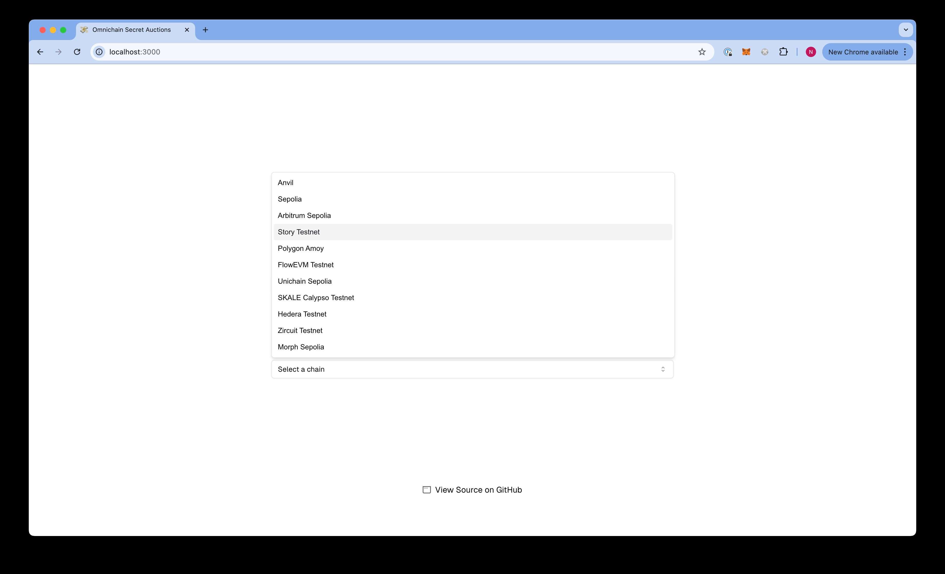Select Anvil from the chain list

(472, 182)
